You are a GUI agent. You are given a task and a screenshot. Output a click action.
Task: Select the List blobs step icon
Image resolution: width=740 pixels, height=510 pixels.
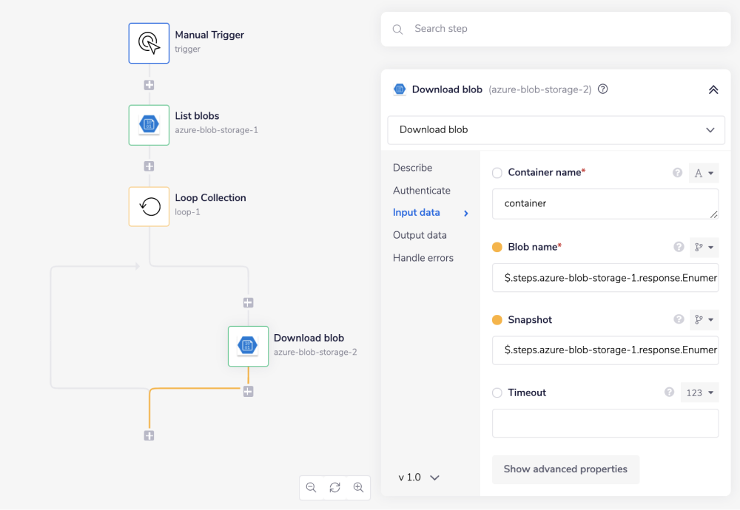point(149,124)
